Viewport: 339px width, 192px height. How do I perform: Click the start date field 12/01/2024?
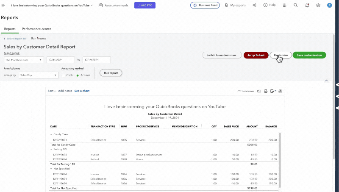(61, 60)
